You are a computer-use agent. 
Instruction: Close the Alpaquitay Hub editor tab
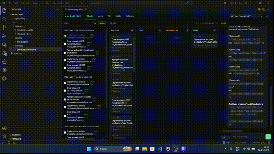coord(86,10)
